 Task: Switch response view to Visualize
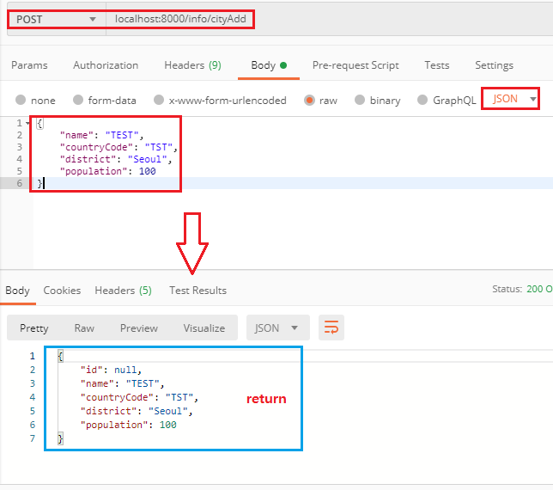tap(204, 328)
